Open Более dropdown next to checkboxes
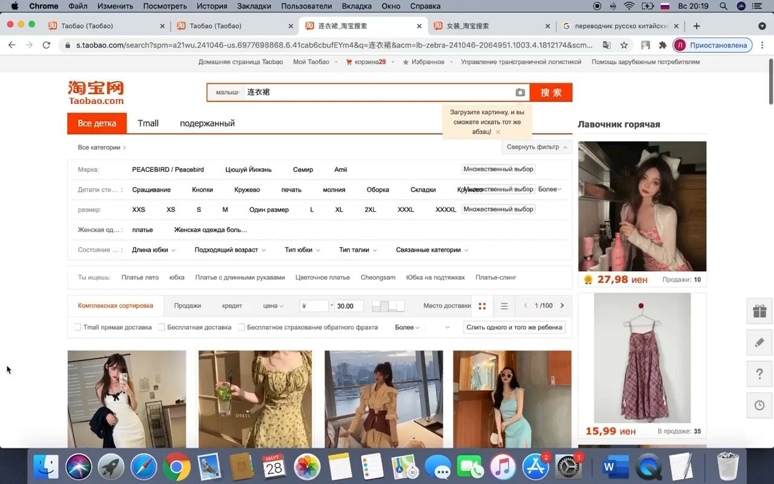The height and width of the screenshot is (484, 774). tap(407, 327)
